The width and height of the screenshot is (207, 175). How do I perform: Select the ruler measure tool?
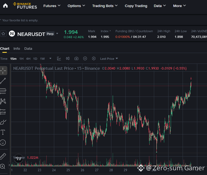pyautogui.click(x=3, y=156)
